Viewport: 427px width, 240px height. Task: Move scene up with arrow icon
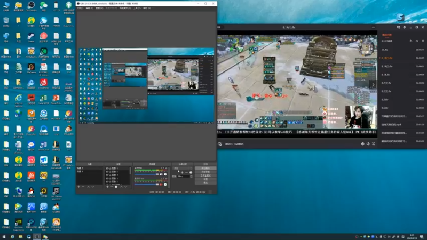coord(88,187)
